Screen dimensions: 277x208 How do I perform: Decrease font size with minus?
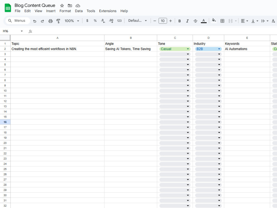coord(155,21)
